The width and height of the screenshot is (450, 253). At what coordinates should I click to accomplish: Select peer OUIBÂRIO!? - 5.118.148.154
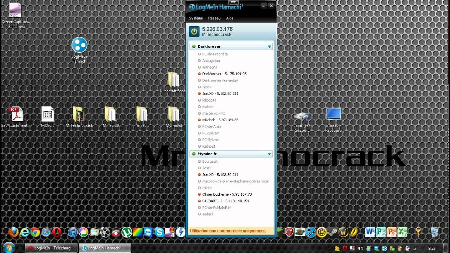pyautogui.click(x=226, y=201)
